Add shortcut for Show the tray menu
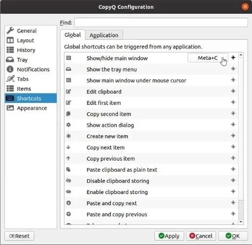Screen dimensions: 252x245 [x=233, y=69]
